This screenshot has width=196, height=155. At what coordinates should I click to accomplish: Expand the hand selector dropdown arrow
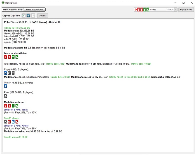coord(176,9)
